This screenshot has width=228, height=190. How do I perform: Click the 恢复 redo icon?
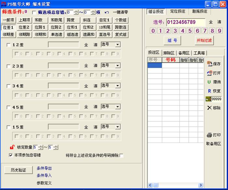209,91
